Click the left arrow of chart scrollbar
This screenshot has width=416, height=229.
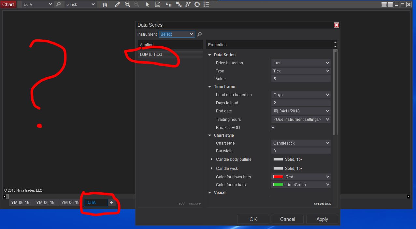tap(4, 197)
